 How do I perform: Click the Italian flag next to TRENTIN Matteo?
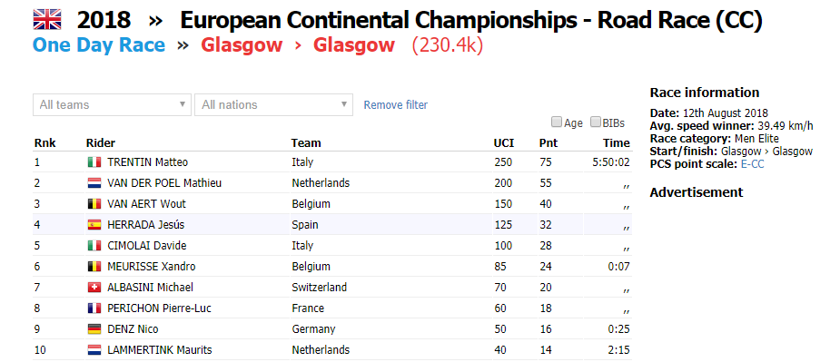tap(94, 162)
